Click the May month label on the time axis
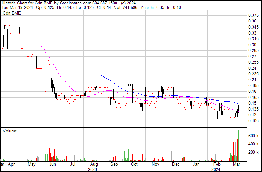262x172 pixels. [31, 164]
